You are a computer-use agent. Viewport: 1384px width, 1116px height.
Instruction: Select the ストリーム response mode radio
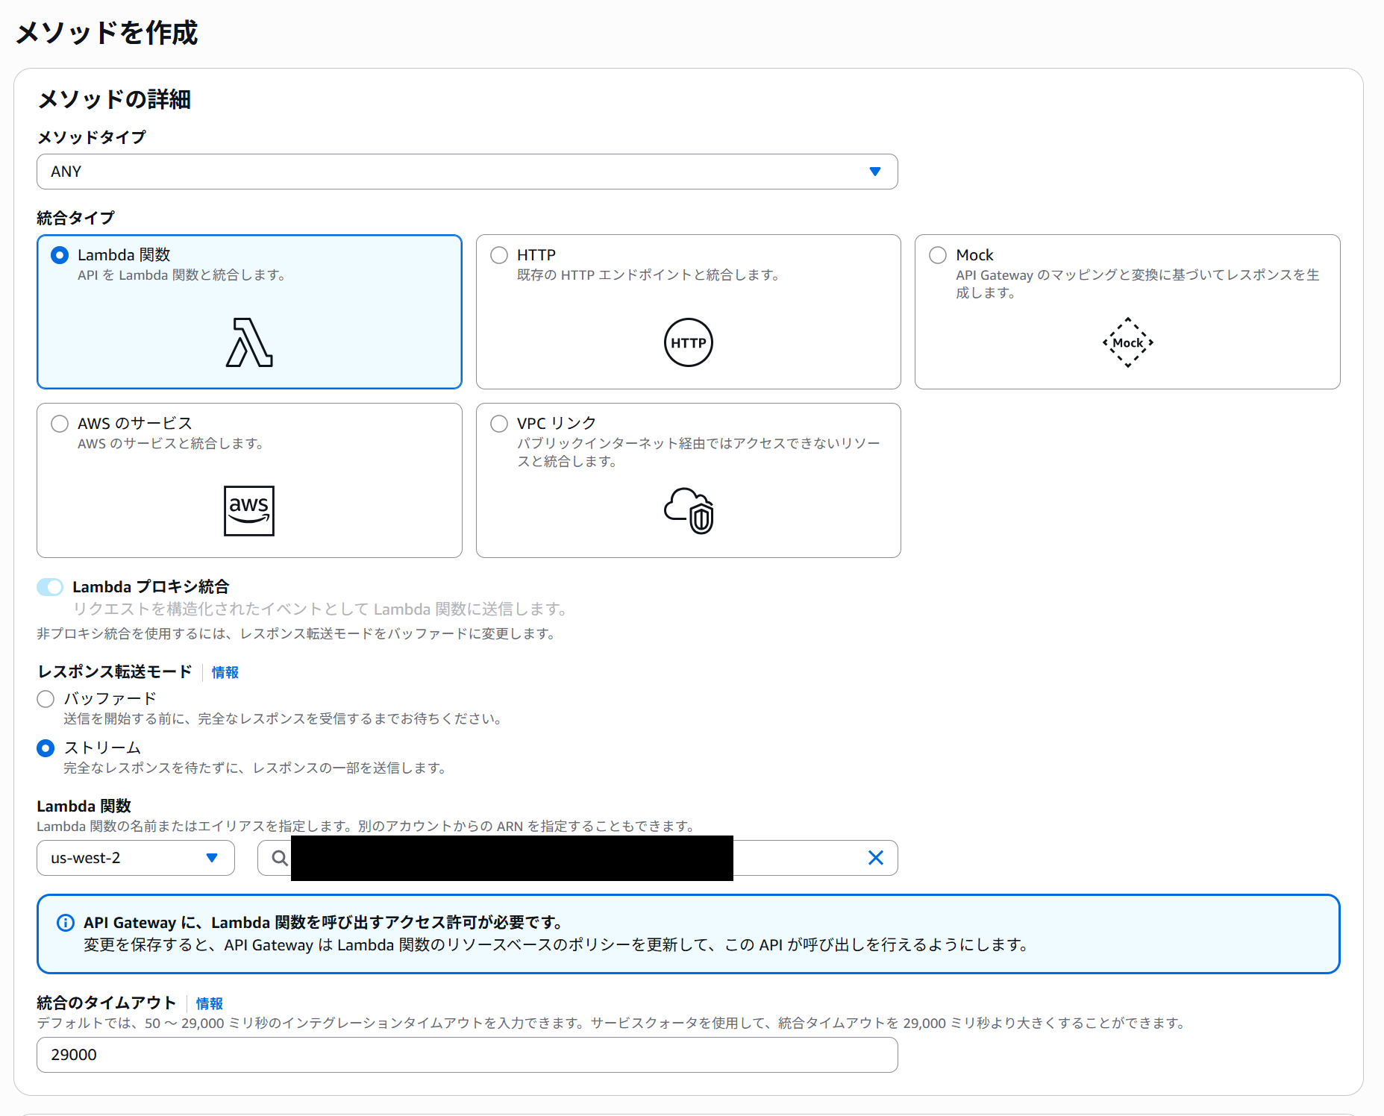tap(46, 748)
